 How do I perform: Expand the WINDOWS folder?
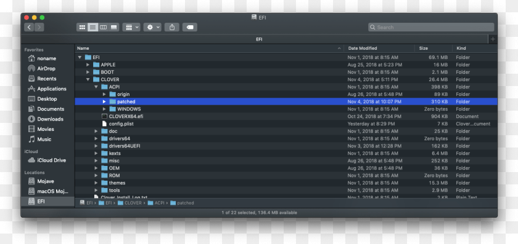point(104,109)
